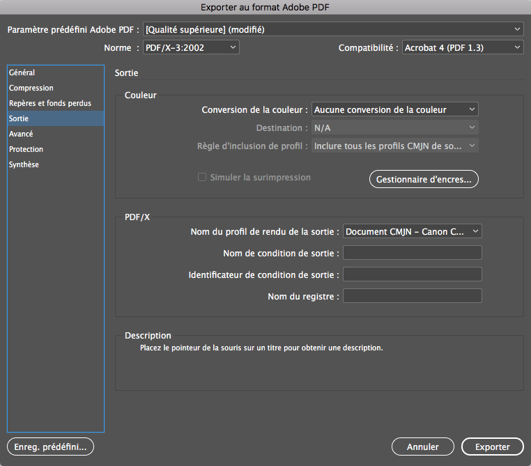This screenshot has height=466, width=531.
Task: Open the Compatibilité Acrobat 4 dropdown
Action: [x=463, y=47]
